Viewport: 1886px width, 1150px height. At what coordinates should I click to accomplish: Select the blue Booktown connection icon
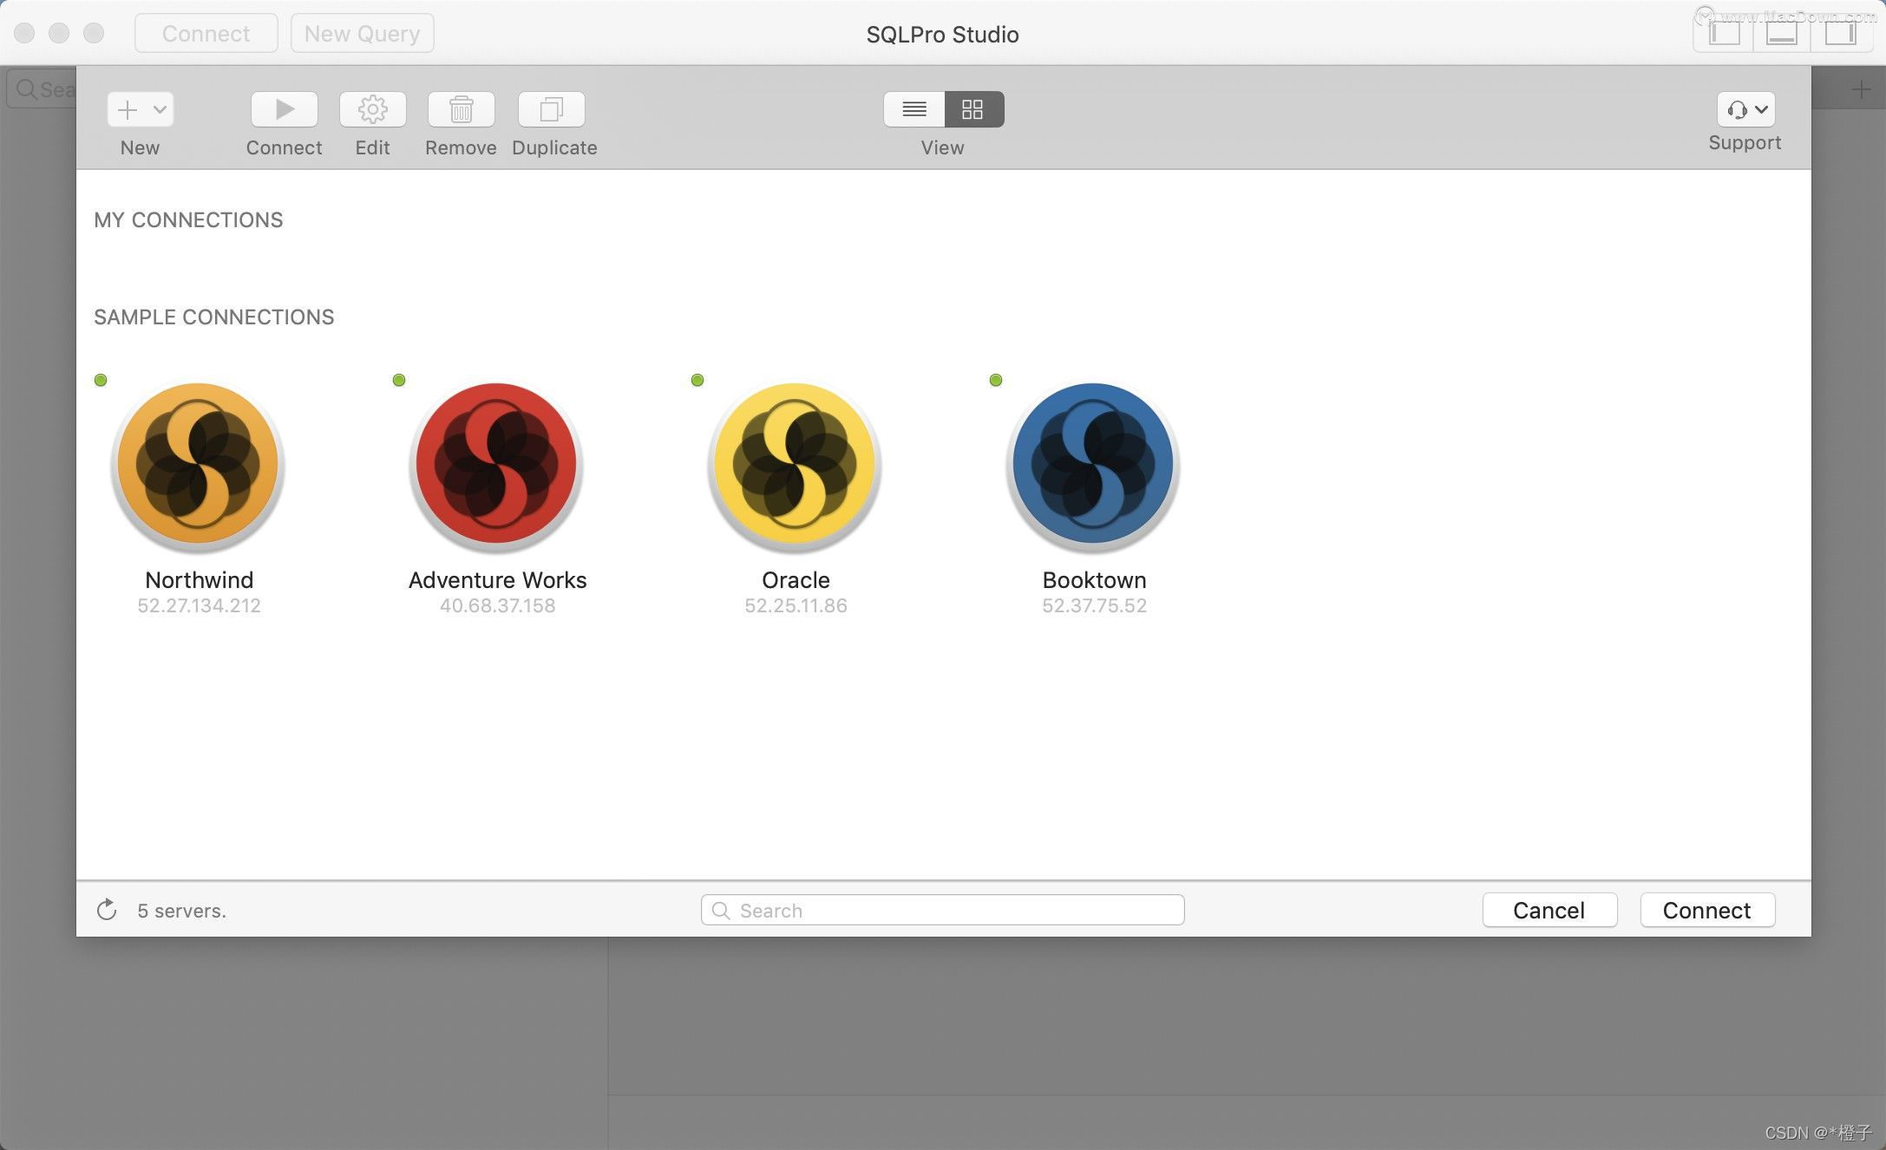pos(1093,464)
